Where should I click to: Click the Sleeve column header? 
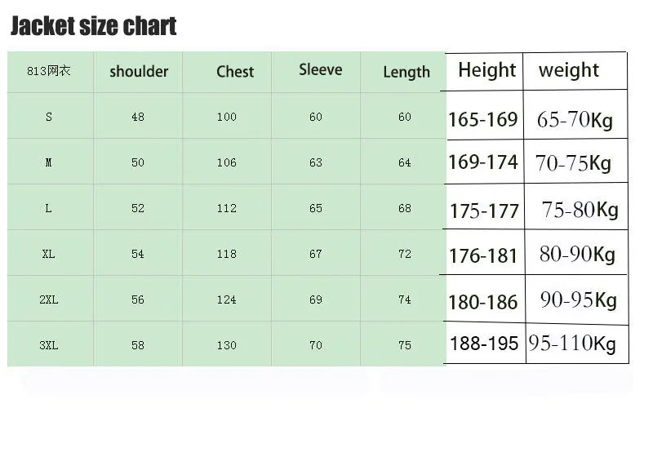pos(321,69)
